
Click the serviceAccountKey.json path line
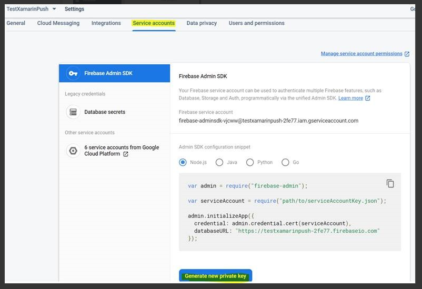[287, 201]
